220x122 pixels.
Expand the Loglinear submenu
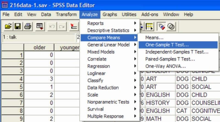tap(110, 73)
